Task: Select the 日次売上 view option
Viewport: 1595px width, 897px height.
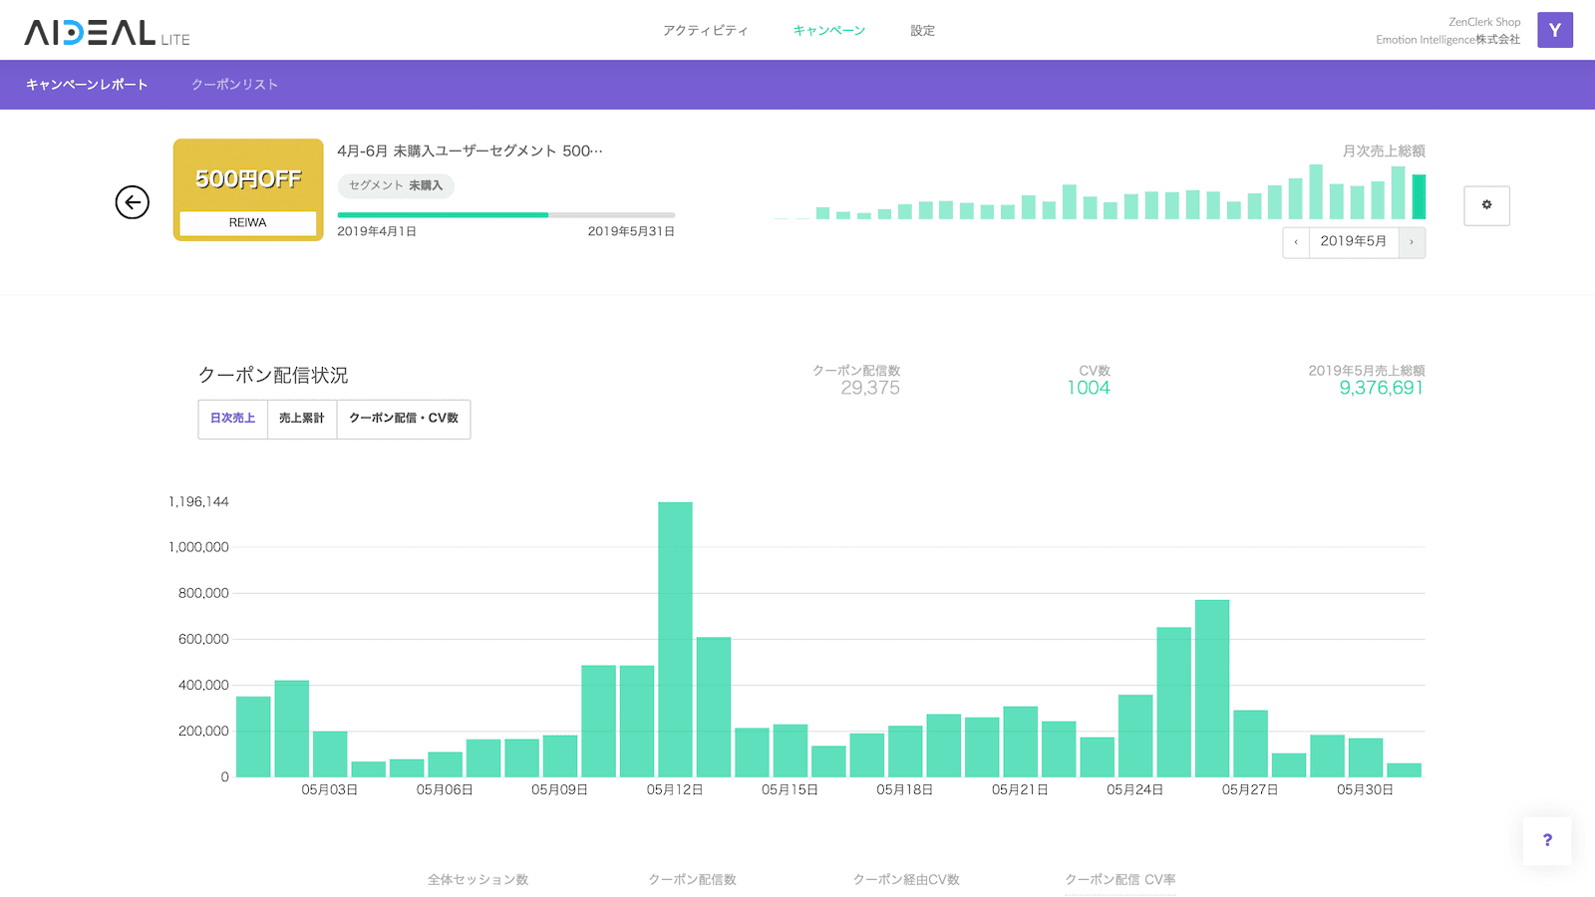Action: 232,419
